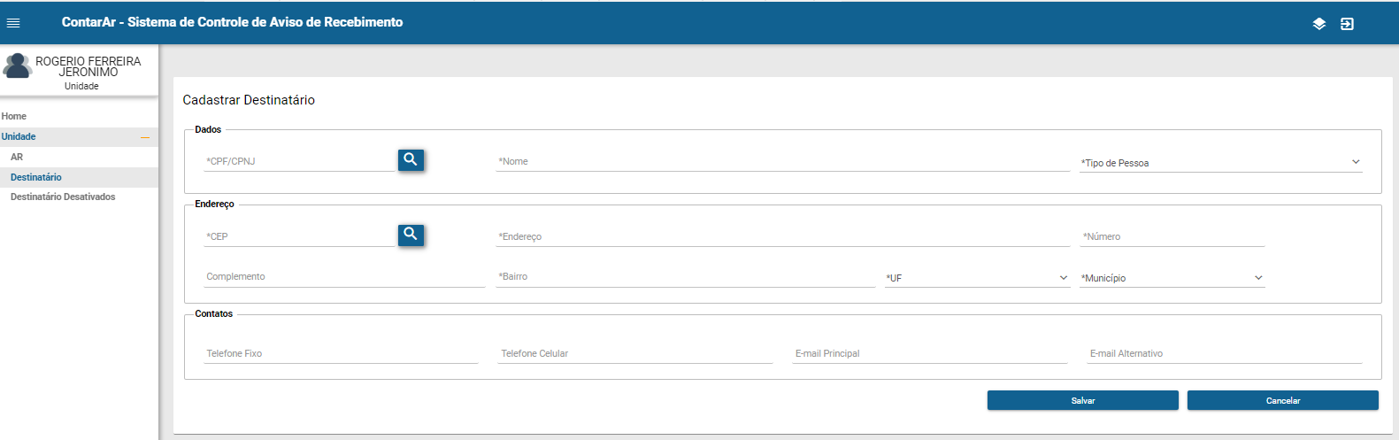1399x440 pixels.
Task: Select AR in the sidebar menu
Action: pos(17,157)
